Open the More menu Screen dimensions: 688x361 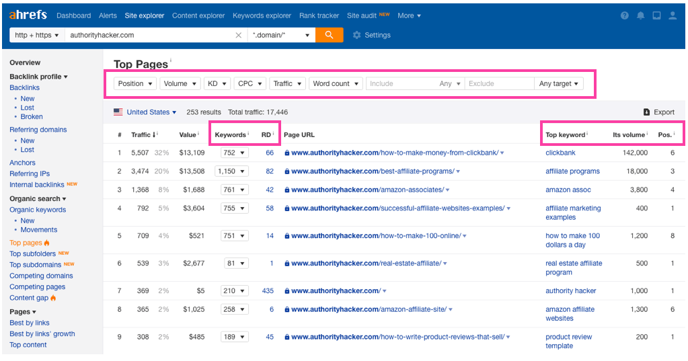point(409,15)
